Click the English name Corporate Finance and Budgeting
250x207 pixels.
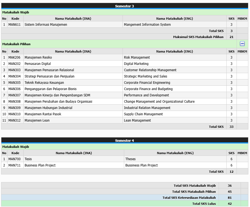[148, 89]
